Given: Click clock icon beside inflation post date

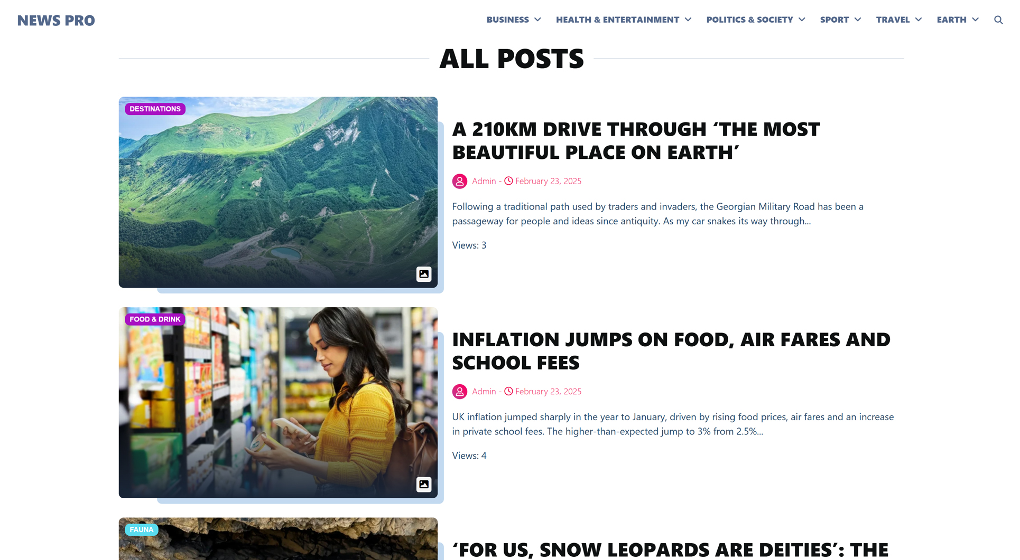Looking at the screenshot, I should [508, 392].
